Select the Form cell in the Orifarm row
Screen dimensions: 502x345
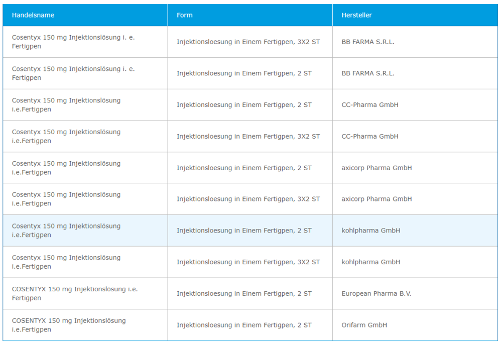tap(244, 325)
